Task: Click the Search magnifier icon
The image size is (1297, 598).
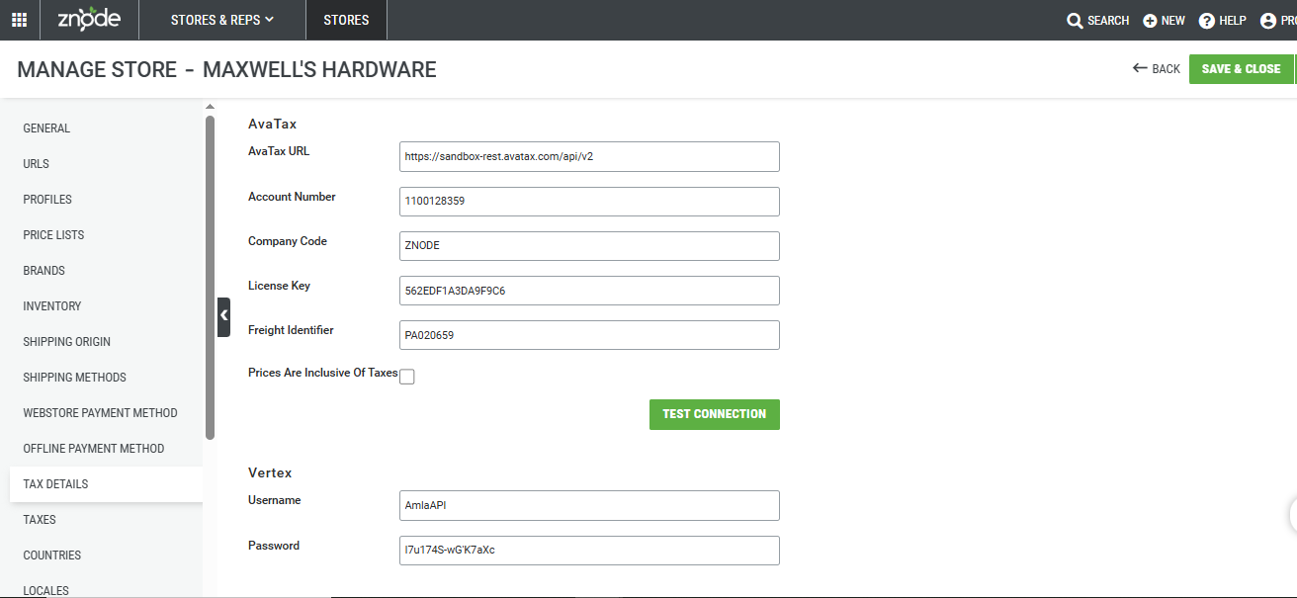Action: coord(1076,21)
